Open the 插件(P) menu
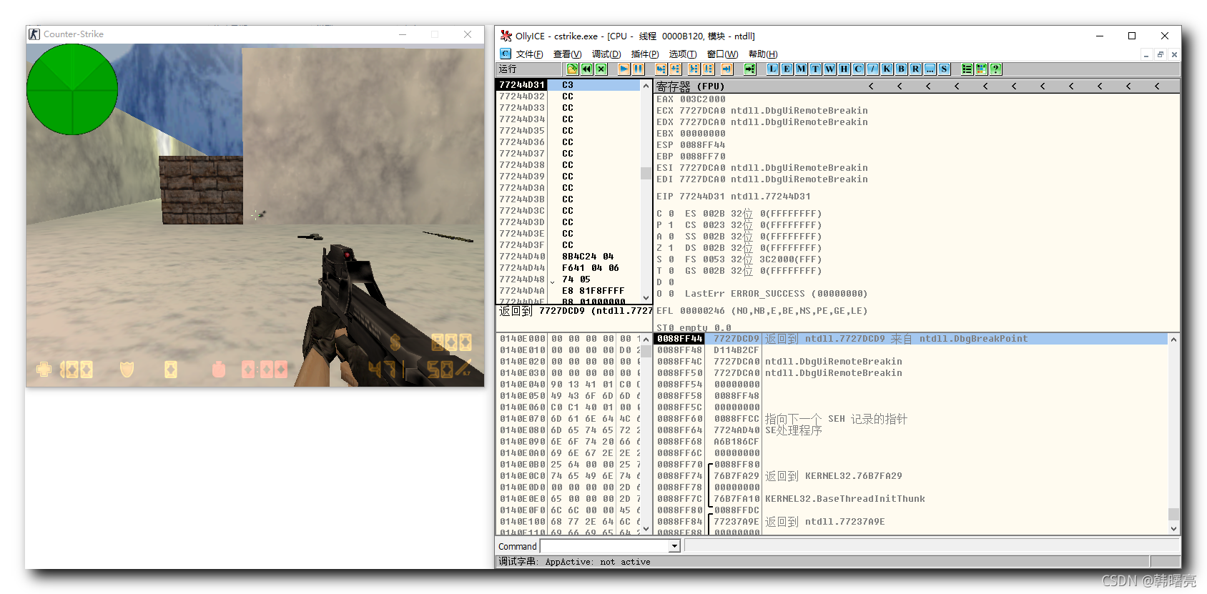 pyautogui.click(x=645, y=54)
